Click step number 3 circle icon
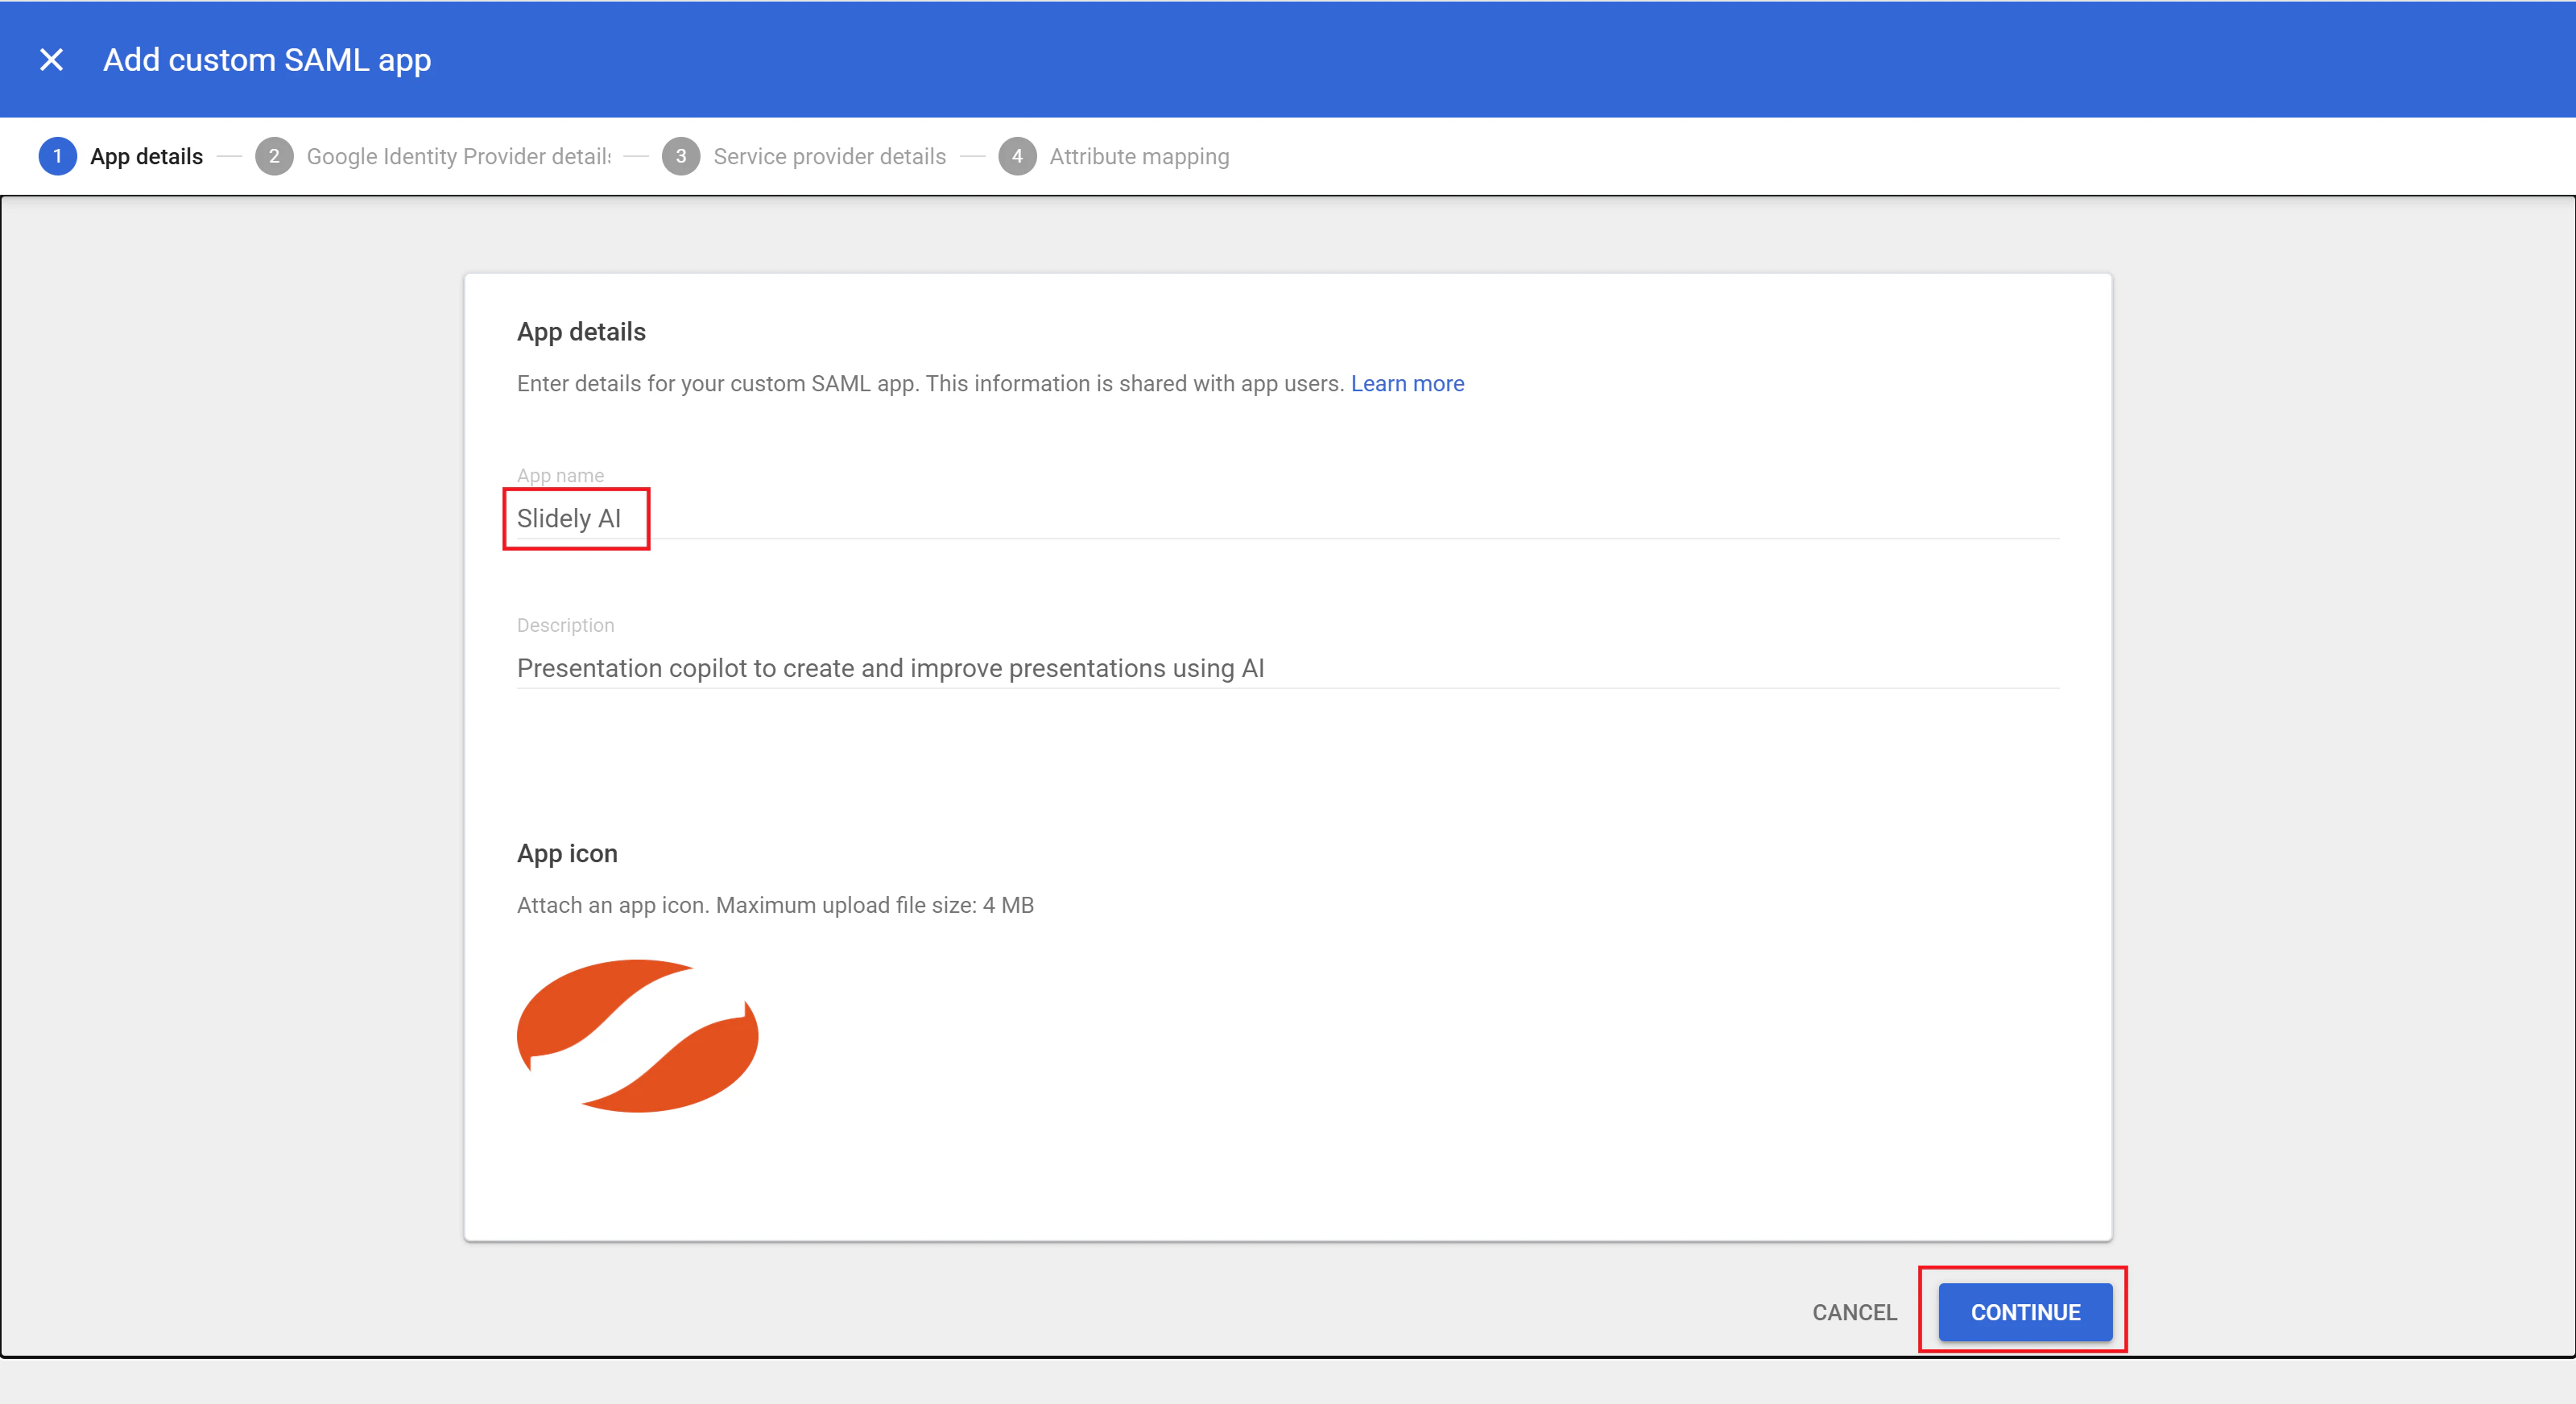 [681, 157]
